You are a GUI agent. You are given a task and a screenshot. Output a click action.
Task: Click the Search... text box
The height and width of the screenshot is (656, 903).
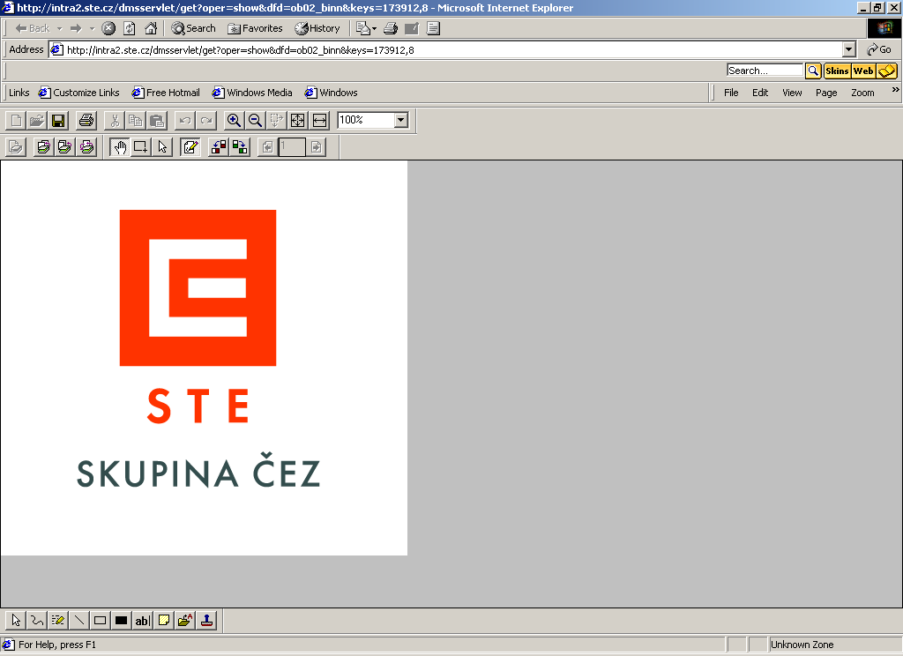(x=765, y=71)
